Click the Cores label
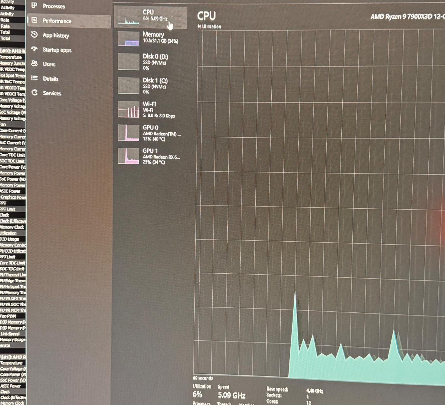The image size is (445, 405). [x=272, y=401]
